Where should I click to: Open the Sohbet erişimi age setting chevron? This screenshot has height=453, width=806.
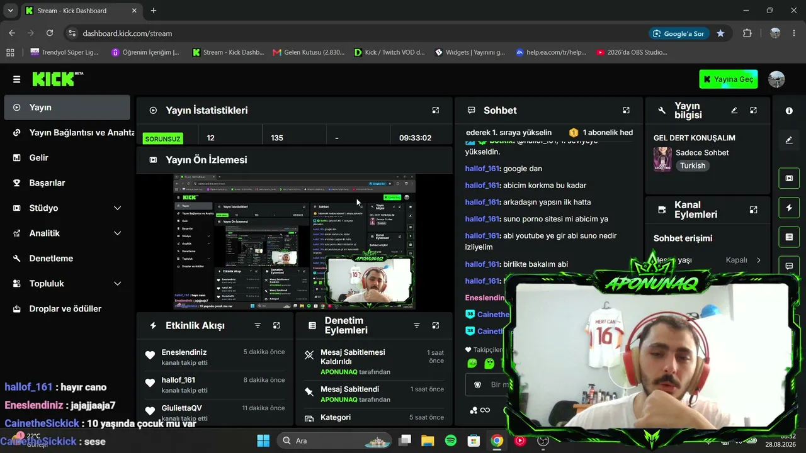758,260
